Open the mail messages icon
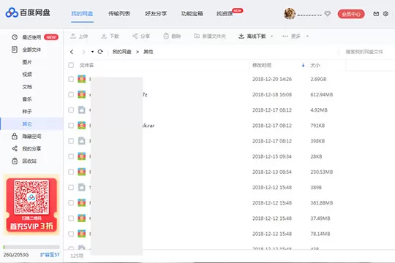The width and height of the screenshot is (395, 263). pos(376,14)
